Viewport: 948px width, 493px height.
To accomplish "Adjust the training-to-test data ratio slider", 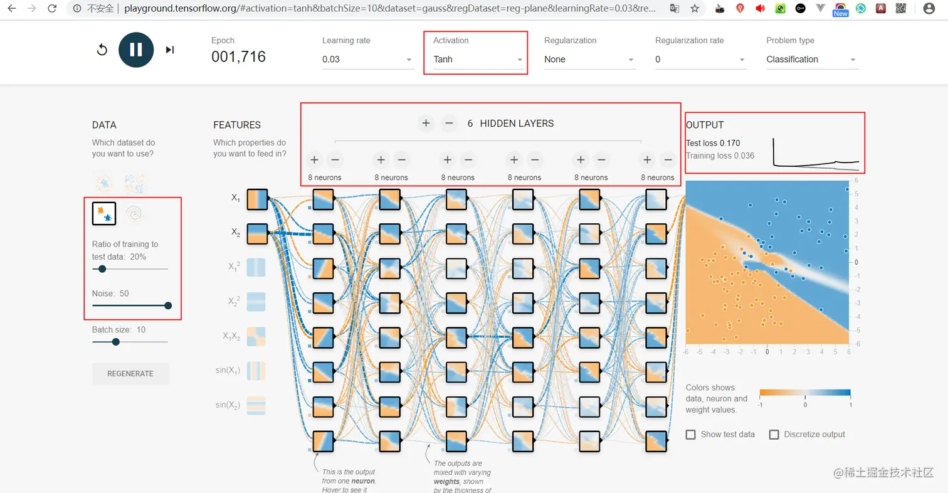I will 102,269.
